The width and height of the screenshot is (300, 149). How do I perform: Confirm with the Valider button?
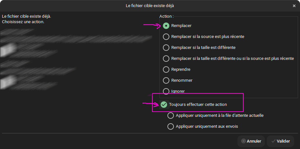pos(280,141)
